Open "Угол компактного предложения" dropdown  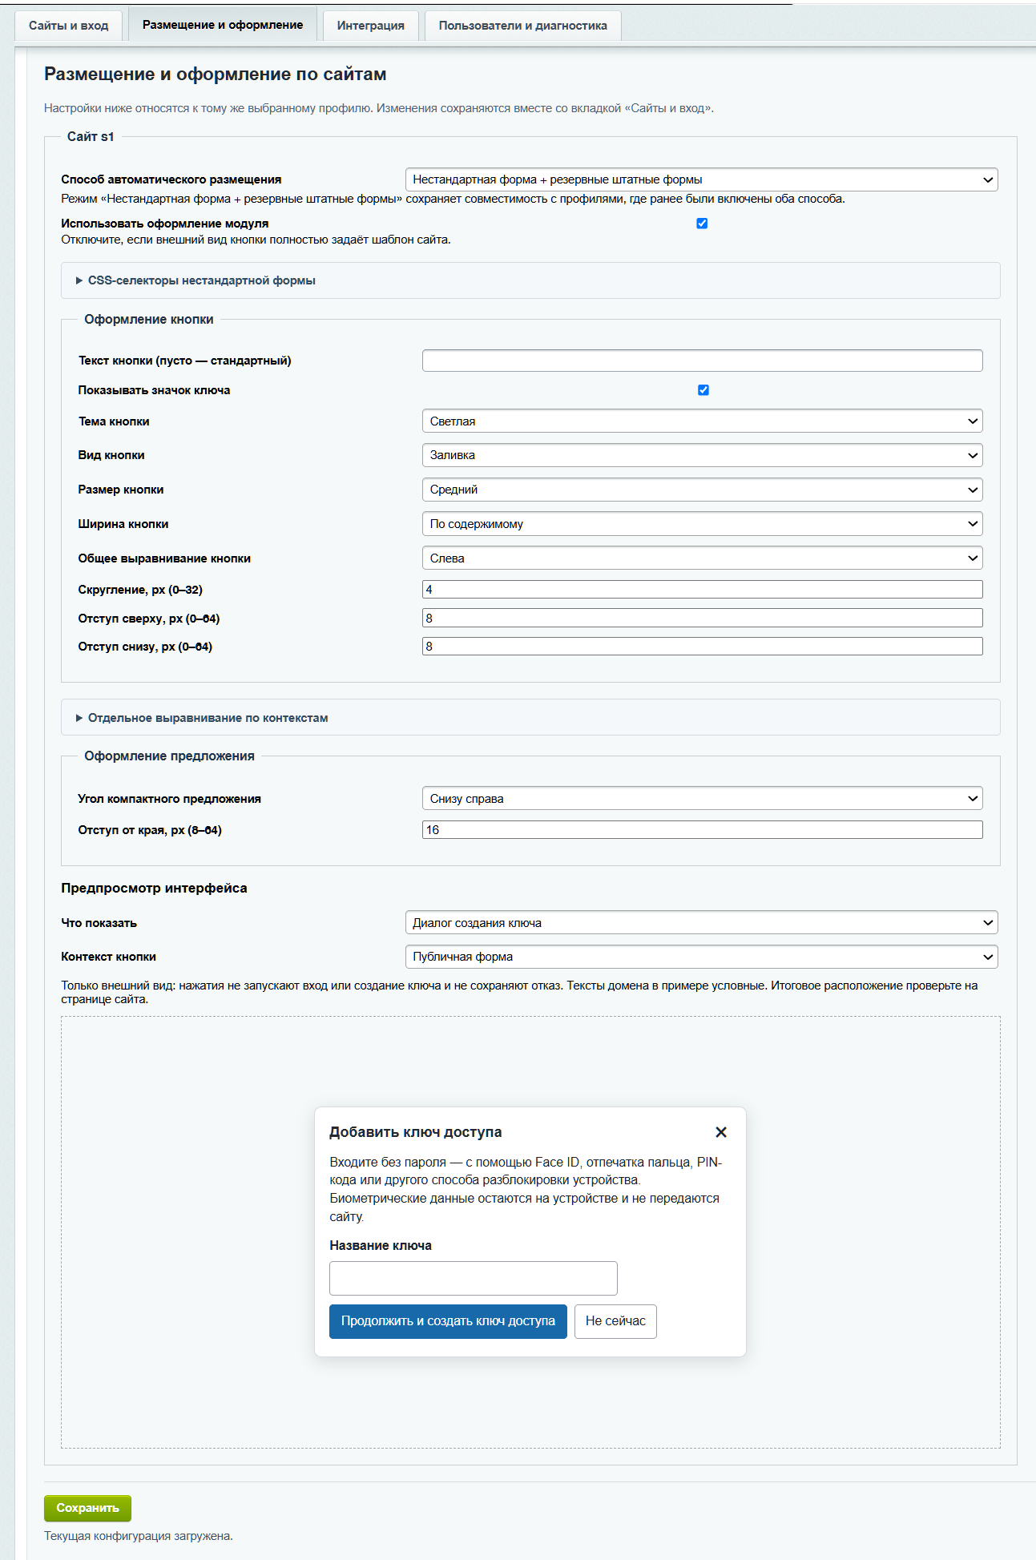click(x=702, y=799)
